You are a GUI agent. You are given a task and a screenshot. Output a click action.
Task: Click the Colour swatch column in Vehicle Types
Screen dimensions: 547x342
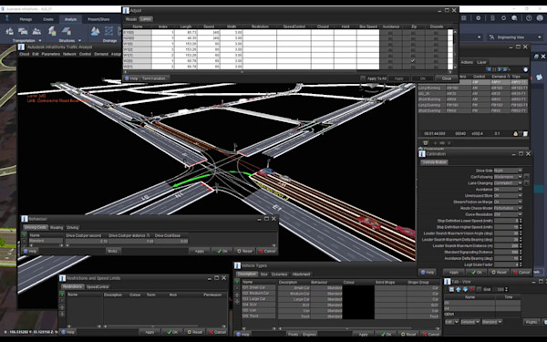pyautogui.click(x=358, y=302)
